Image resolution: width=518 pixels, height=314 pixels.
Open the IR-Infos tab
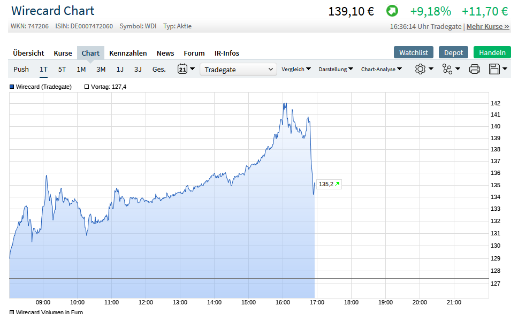227,53
